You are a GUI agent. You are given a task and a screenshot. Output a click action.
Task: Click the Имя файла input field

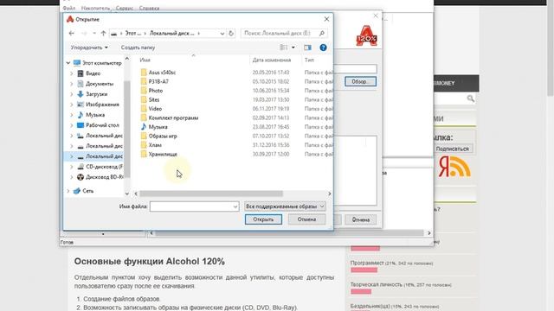[194, 206]
